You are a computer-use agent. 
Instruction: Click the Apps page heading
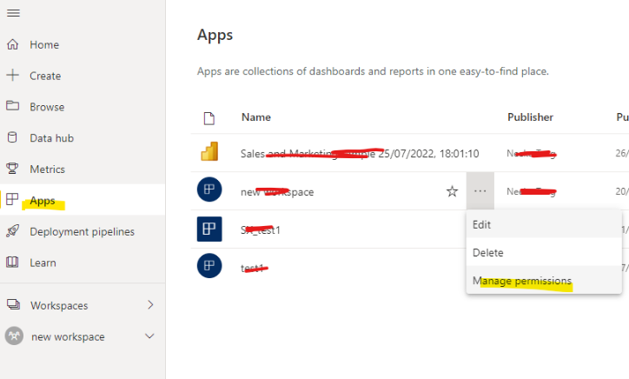215,36
